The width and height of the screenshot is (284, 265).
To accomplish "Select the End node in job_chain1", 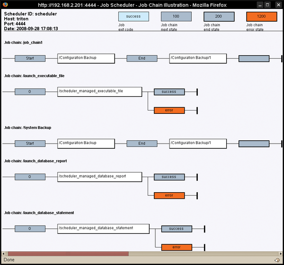I will click(142, 59).
